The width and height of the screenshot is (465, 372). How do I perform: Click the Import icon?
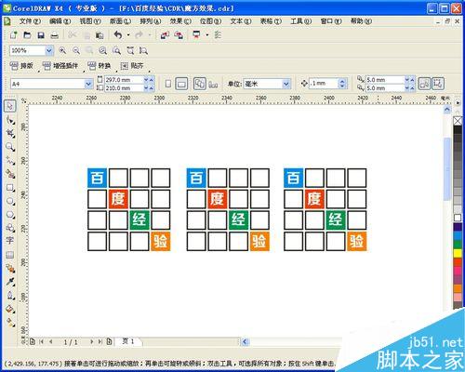[x=165, y=35]
